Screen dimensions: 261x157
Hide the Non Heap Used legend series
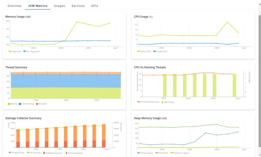pyautogui.click(x=32, y=52)
